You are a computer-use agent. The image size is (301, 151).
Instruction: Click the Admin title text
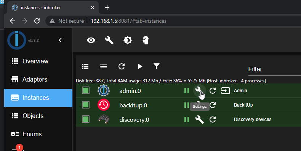[x=240, y=91]
